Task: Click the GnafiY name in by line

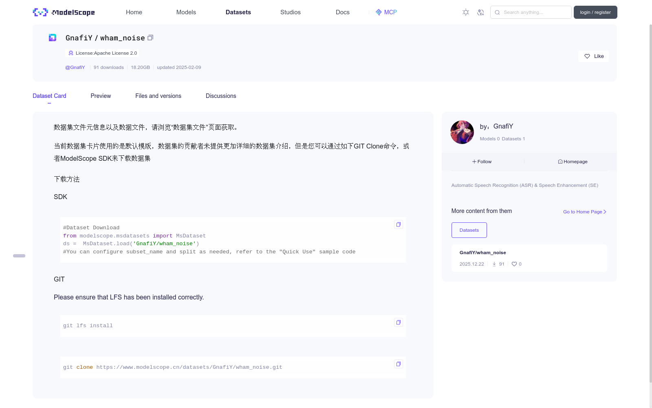Action: pos(503,126)
